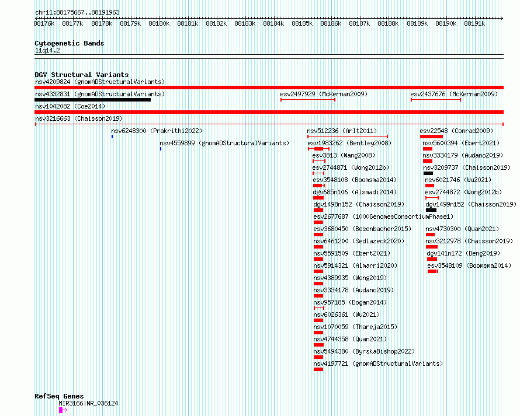This screenshot has height=416, width=520.
Task: Click nsv3209737 (Chaisson2019) label
Action: (x=467, y=167)
